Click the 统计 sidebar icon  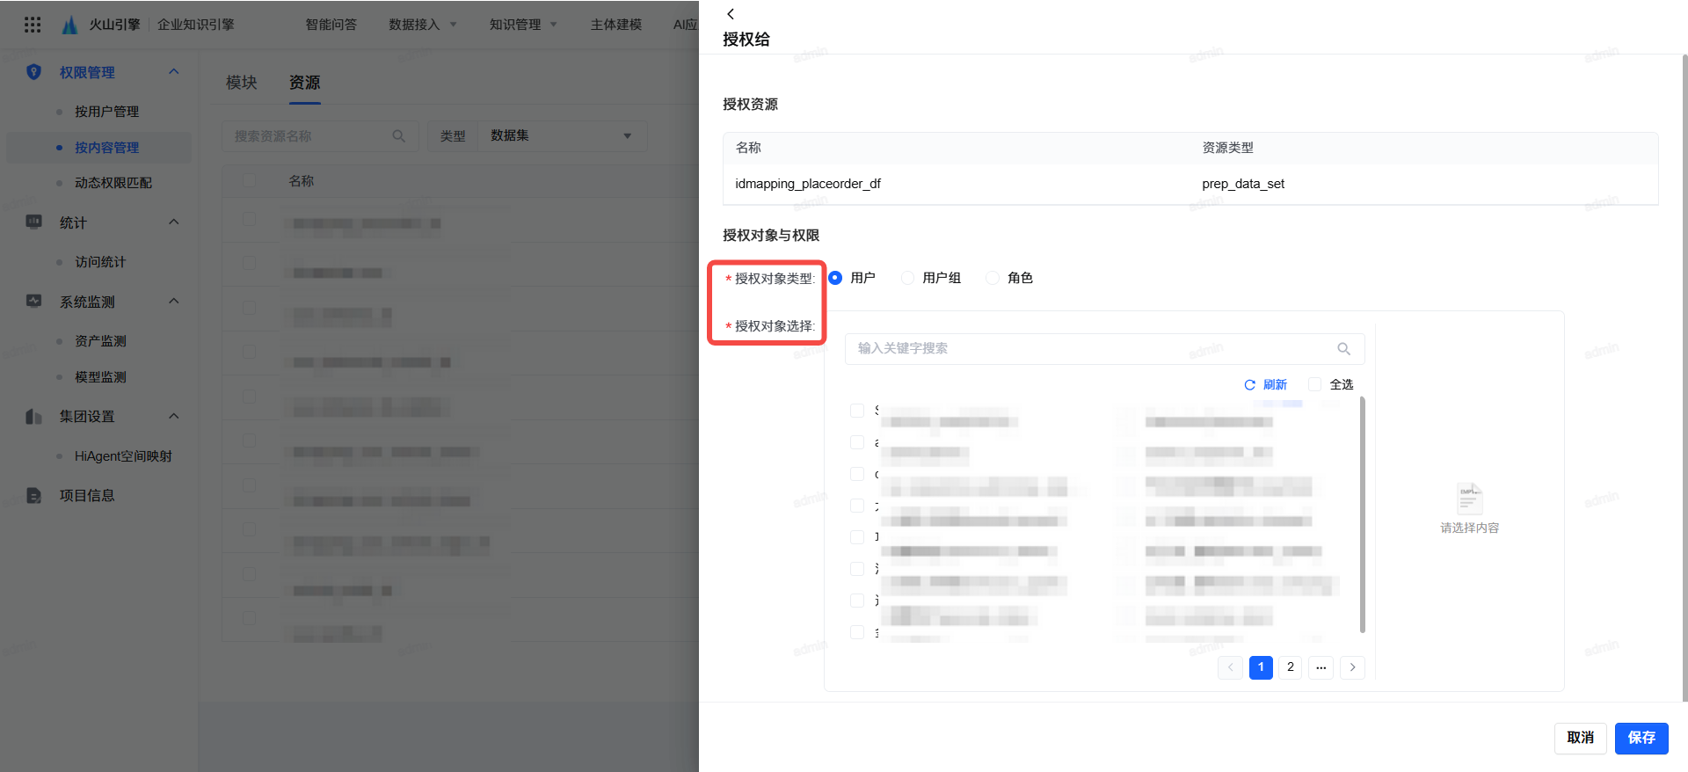coord(34,222)
